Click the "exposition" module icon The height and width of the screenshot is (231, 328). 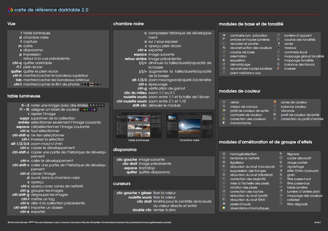point(224,60)
